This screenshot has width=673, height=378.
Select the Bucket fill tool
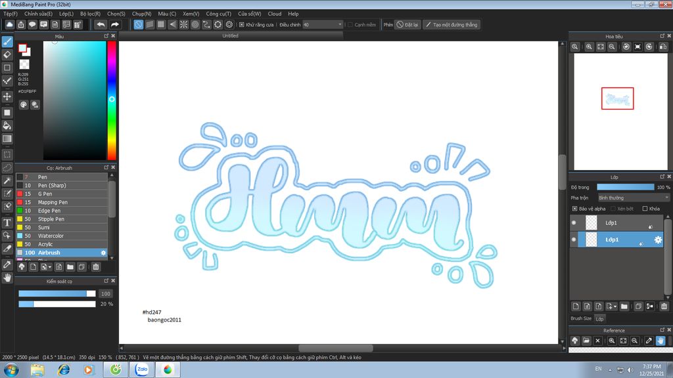point(7,125)
